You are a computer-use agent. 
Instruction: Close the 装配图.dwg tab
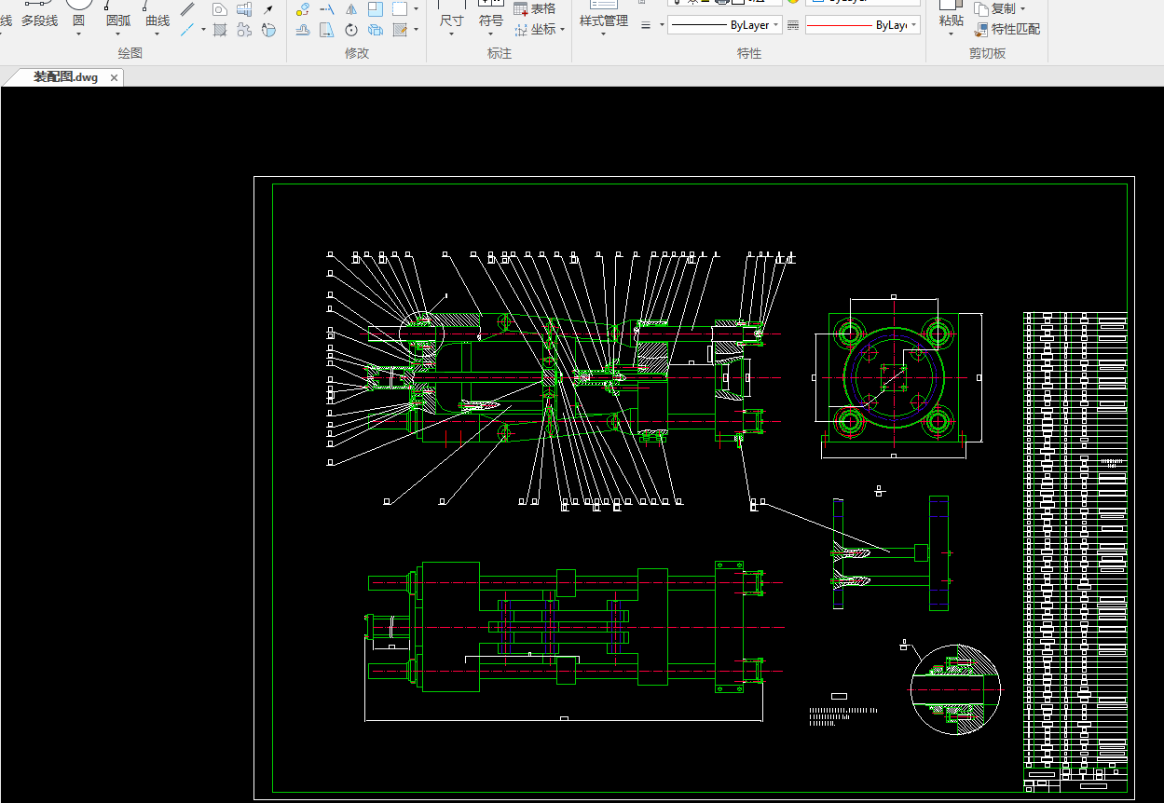pyautogui.click(x=115, y=78)
